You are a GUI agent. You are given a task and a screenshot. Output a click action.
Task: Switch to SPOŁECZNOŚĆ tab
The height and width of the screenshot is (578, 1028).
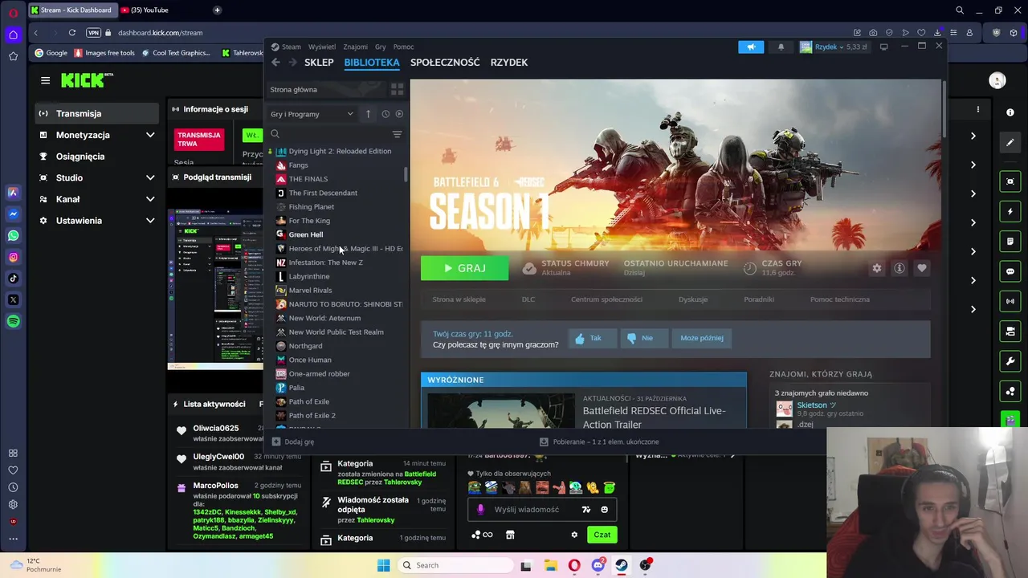[x=445, y=62]
